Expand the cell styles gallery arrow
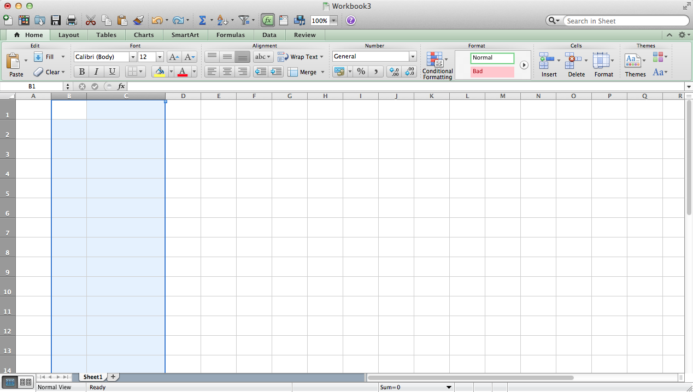The image size is (693, 392). point(524,64)
